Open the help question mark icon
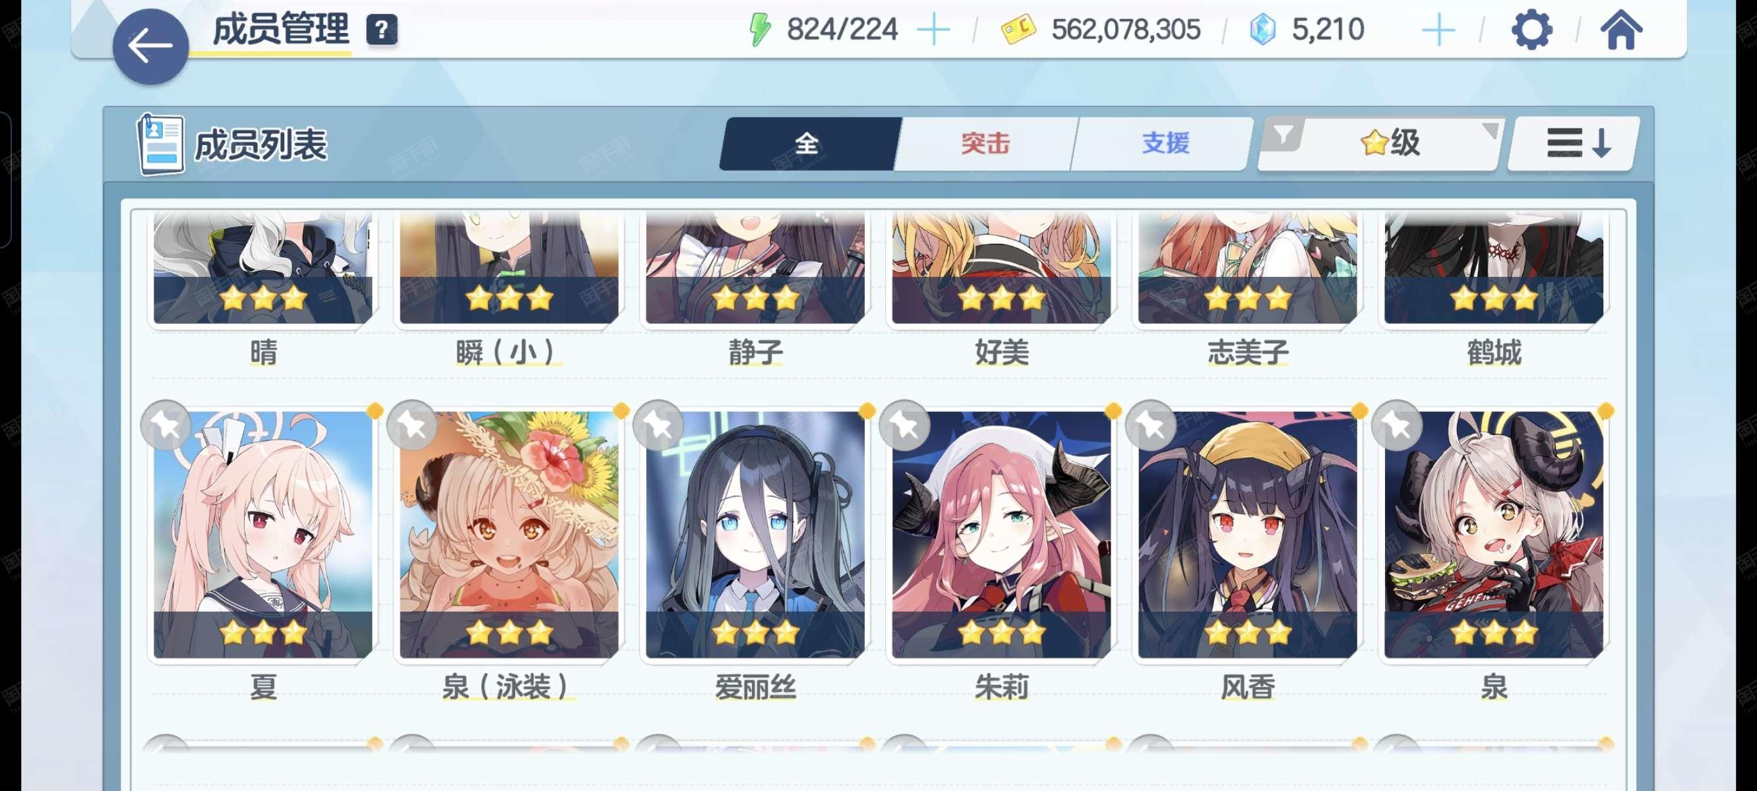The height and width of the screenshot is (791, 1757). tap(382, 30)
